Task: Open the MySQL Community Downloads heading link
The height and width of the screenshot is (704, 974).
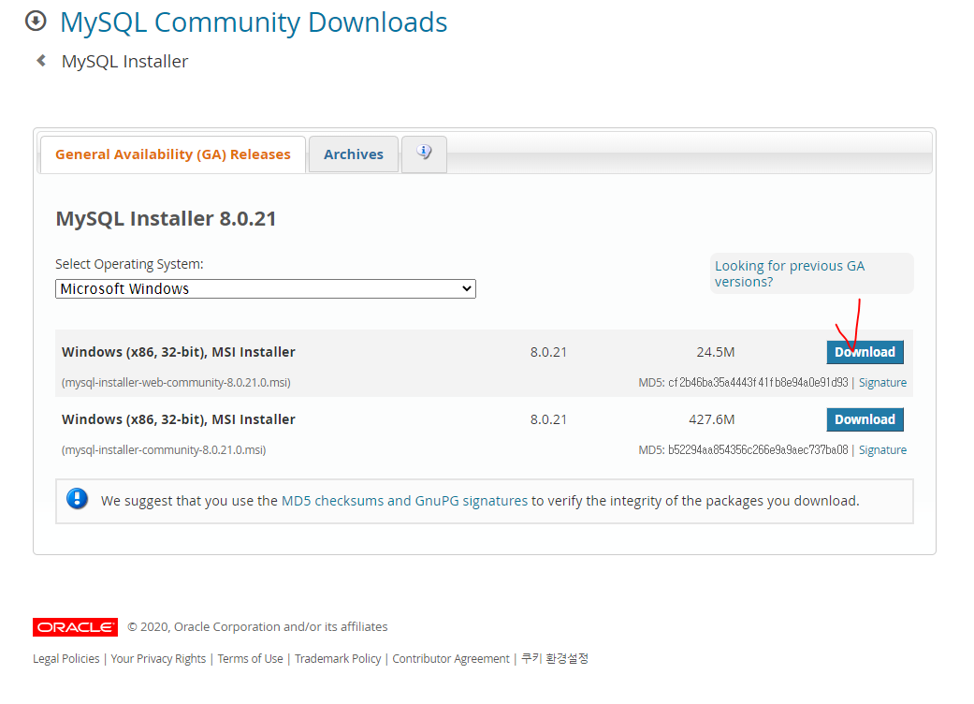Action: 254,22
